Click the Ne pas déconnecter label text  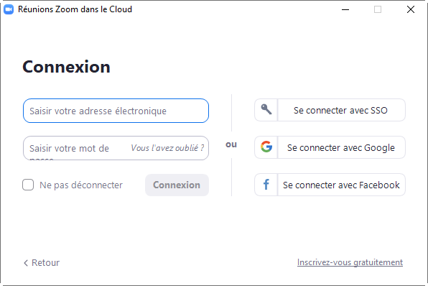(x=81, y=185)
